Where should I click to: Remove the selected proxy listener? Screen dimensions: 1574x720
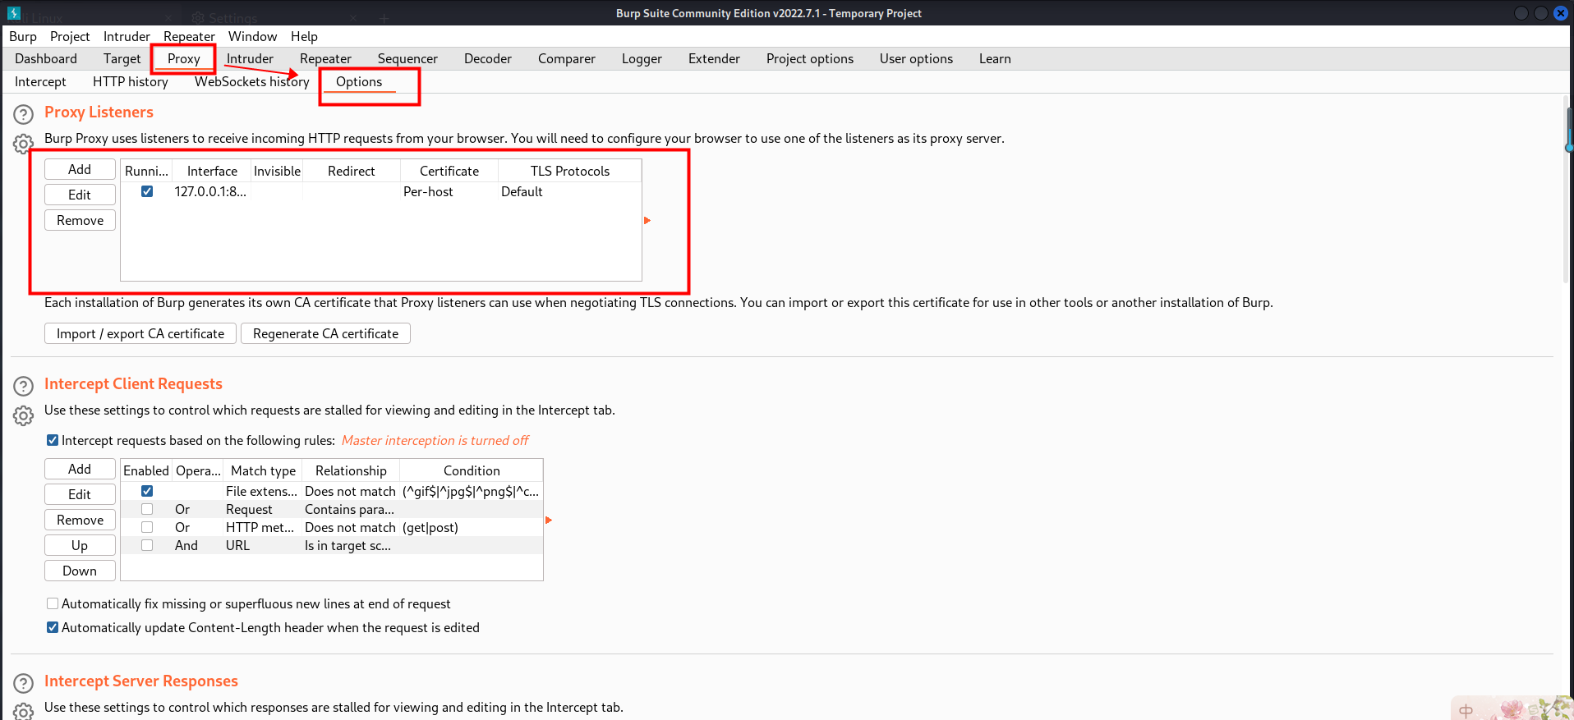tap(80, 220)
